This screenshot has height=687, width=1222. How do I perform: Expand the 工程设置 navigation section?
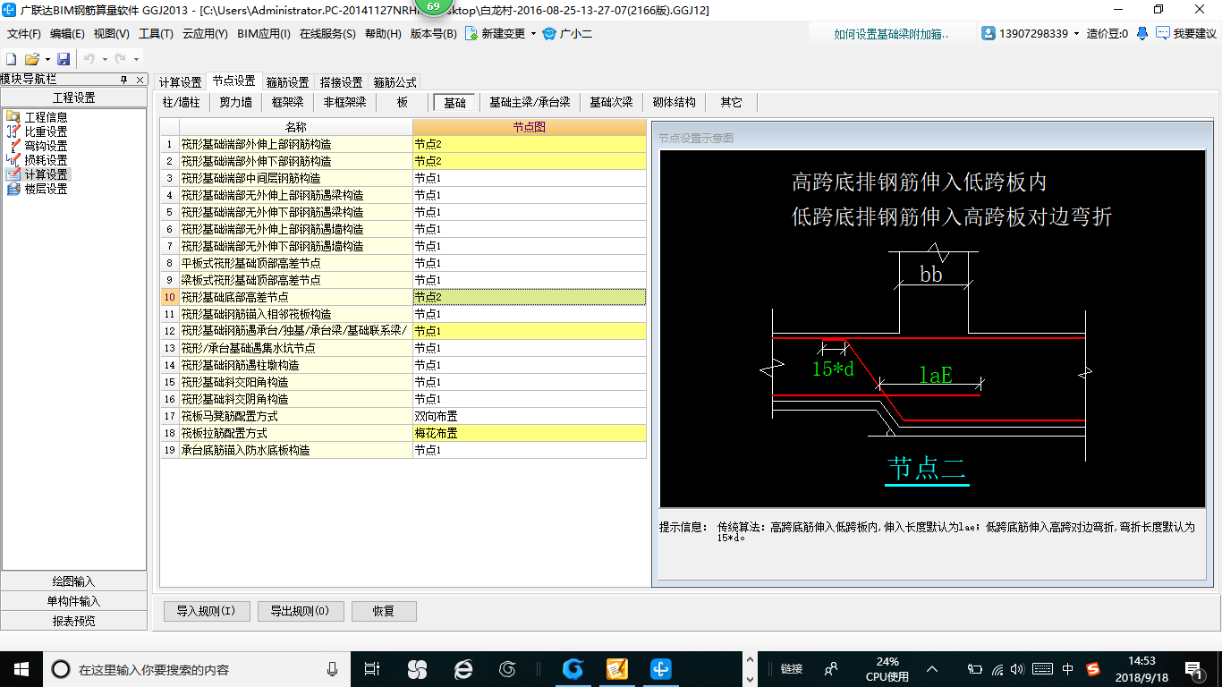pos(73,98)
